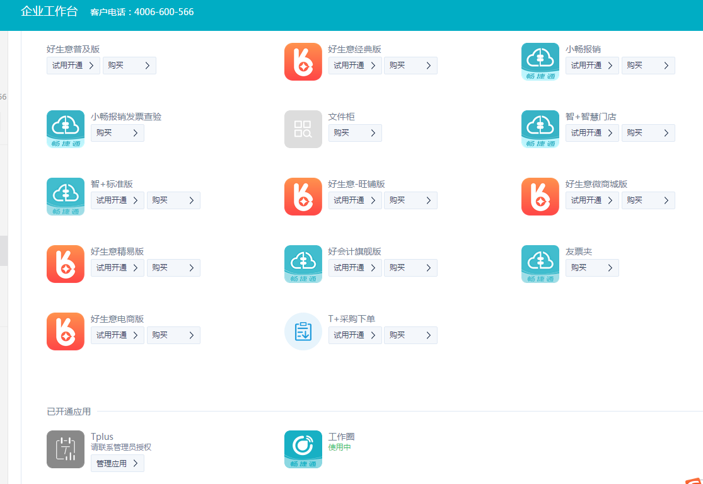703x484 pixels.
Task: Click 购买 for 好会计旗舰版
Action: 410,268
